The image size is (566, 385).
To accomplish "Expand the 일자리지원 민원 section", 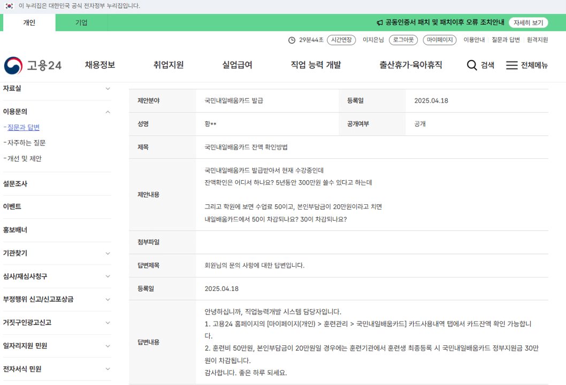I will coord(57,345).
